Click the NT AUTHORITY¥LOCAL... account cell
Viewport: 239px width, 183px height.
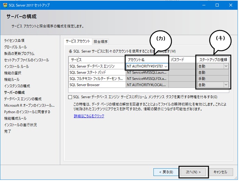tap(147, 85)
